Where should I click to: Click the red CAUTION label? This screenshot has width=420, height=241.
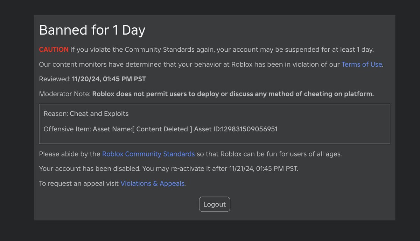point(54,49)
